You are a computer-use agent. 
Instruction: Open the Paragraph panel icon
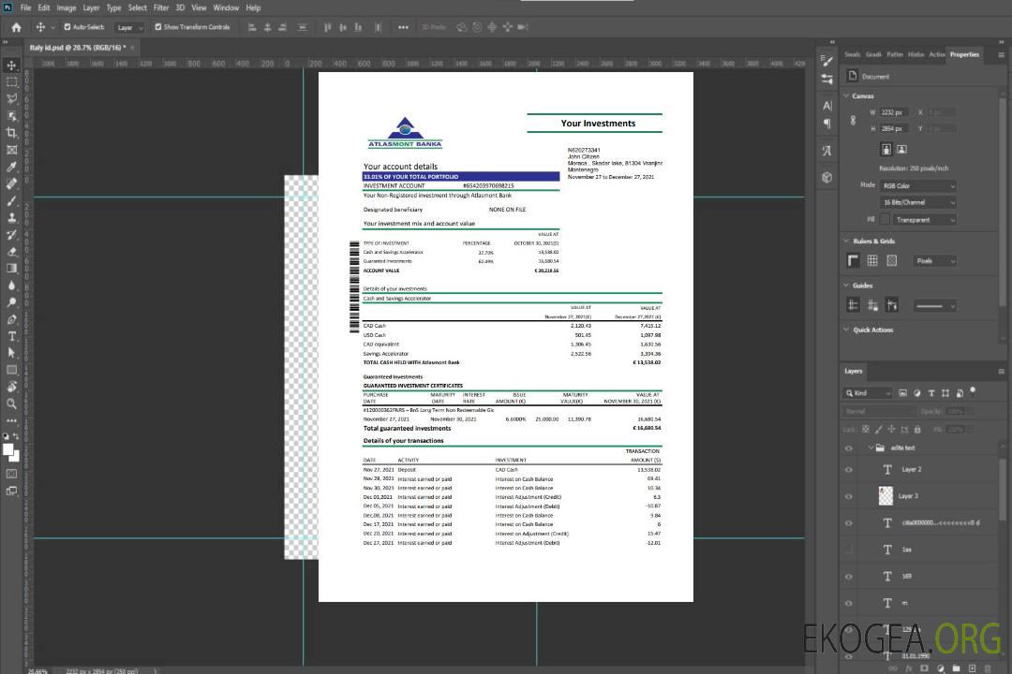826,124
